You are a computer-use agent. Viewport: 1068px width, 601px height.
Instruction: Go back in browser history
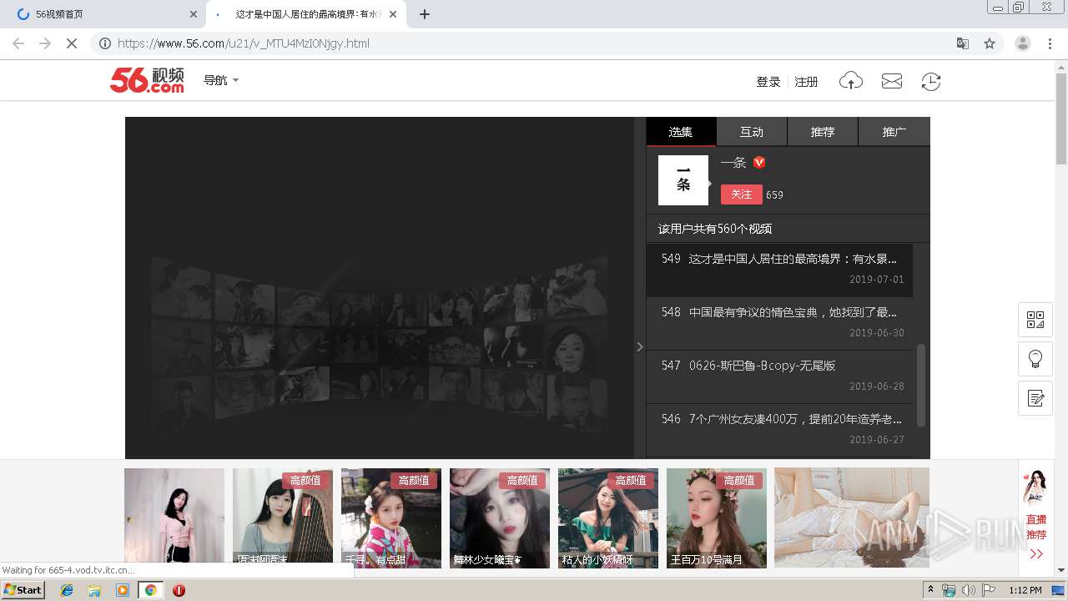[18, 43]
